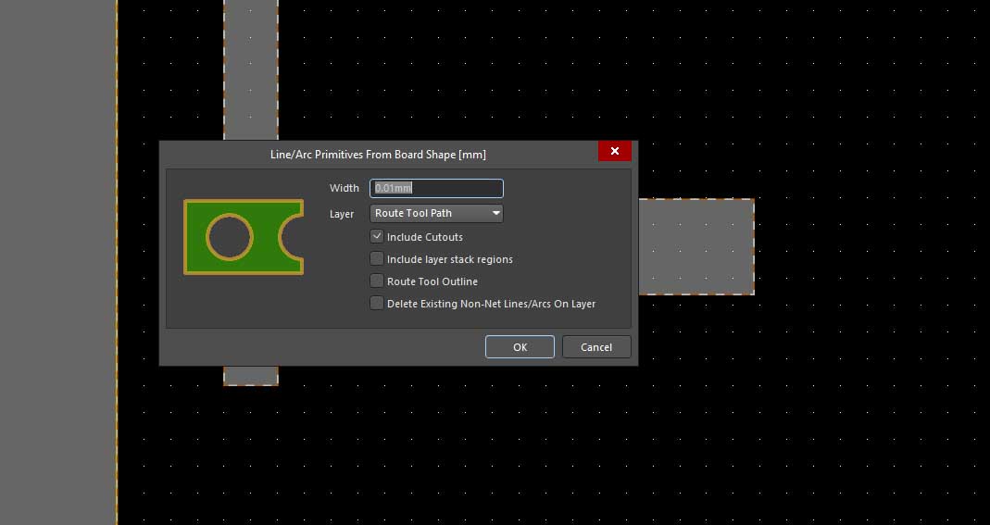
Task: Click the Width input field
Action: pyautogui.click(x=436, y=188)
